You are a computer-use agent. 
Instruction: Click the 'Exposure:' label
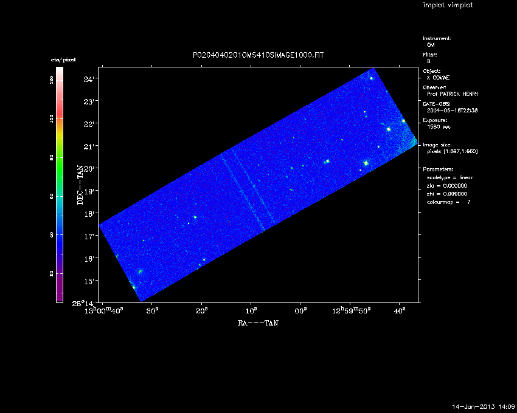click(x=435, y=120)
